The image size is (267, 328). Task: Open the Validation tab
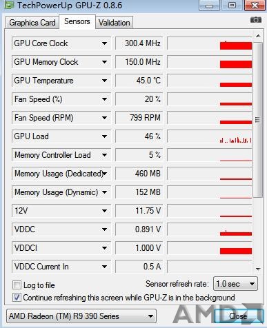115,23
